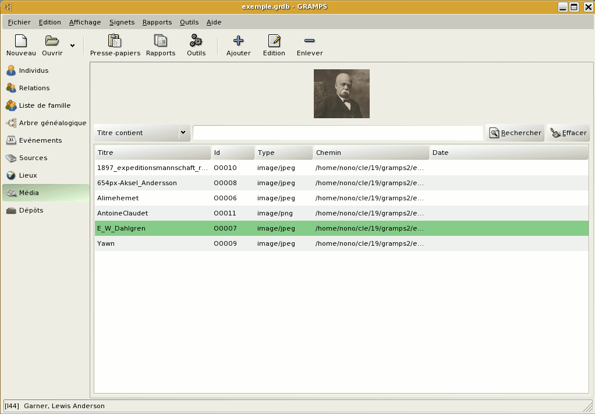
Task: Click the E_W_Dahlgren portrait preview thumbnail
Action: click(x=342, y=94)
